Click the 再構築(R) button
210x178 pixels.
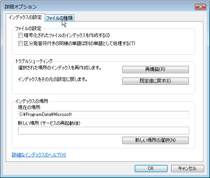pos(155,69)
